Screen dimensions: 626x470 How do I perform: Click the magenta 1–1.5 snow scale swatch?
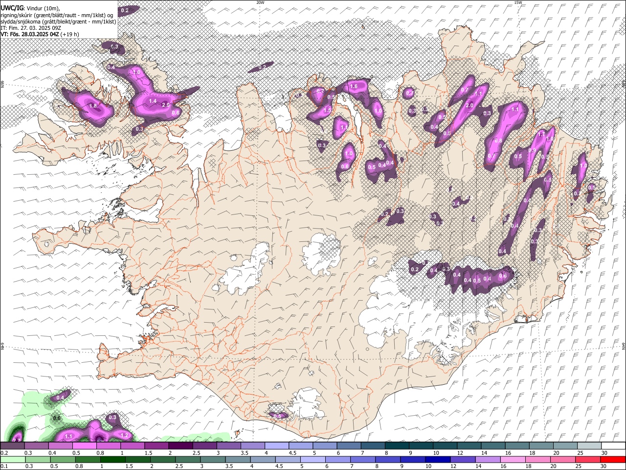pos(133,446)
